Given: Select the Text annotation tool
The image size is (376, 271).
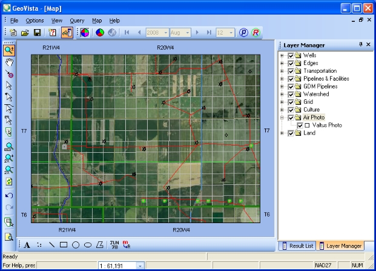Looking at the screenshot, I should coord(27,245).
